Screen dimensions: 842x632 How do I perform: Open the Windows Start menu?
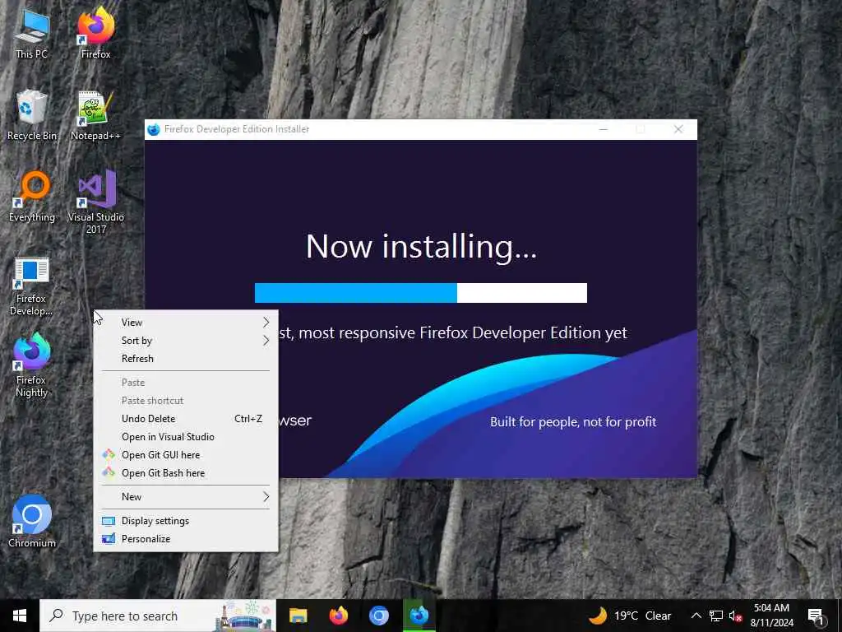coord(20,616)
